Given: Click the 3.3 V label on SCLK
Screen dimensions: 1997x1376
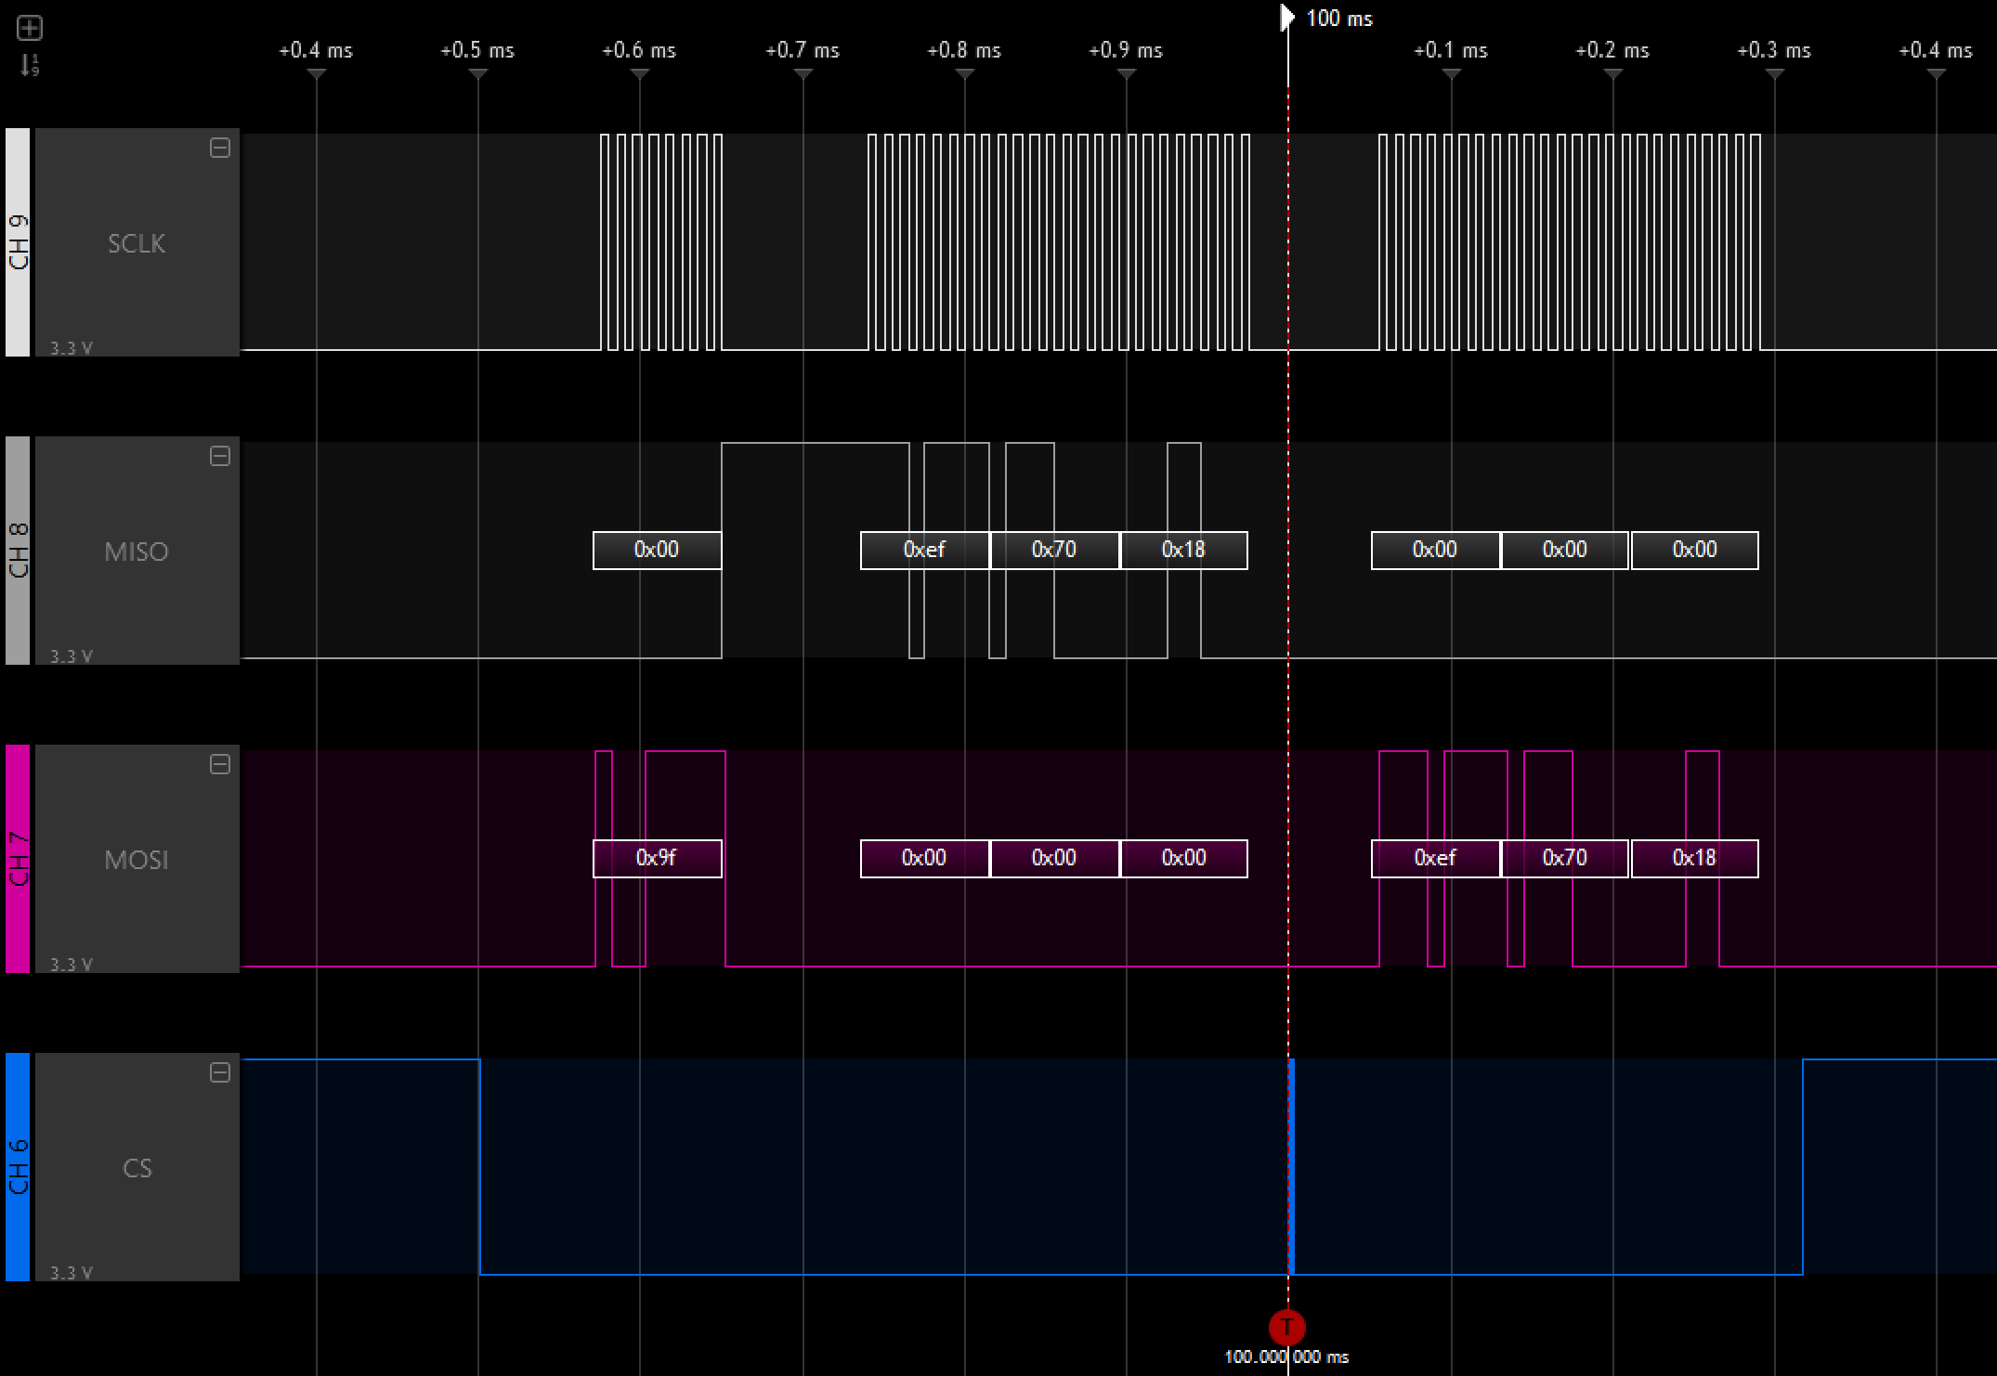Looking at the screenshot, I should tap(72, 348).
